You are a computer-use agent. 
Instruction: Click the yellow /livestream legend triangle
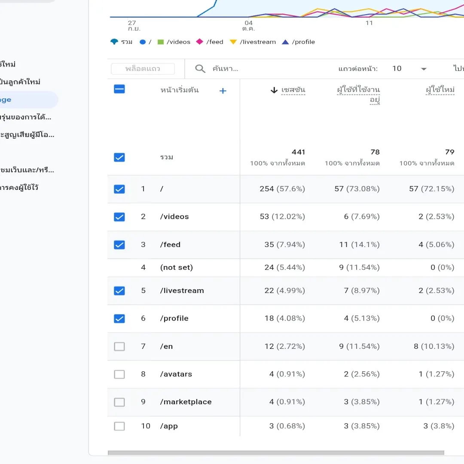233,42
